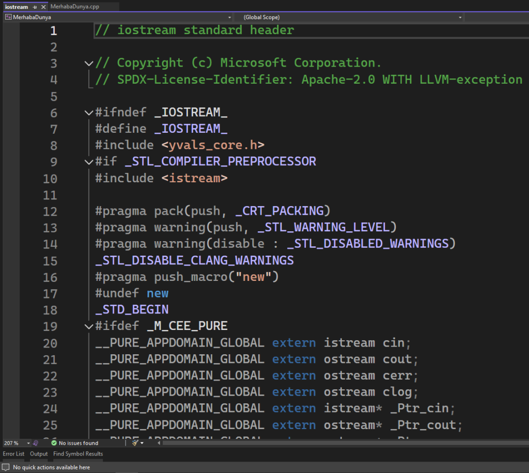Collapse the #if _STL_COMPILER_PREPROCESSOR region
Image resolution: width=529 pixels, height=473 pixels.
(88, 162)
